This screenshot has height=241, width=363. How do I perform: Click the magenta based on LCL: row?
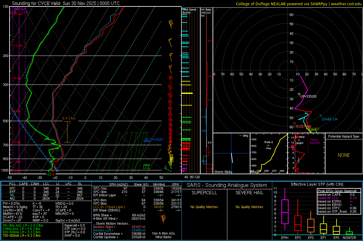(337, 198)
